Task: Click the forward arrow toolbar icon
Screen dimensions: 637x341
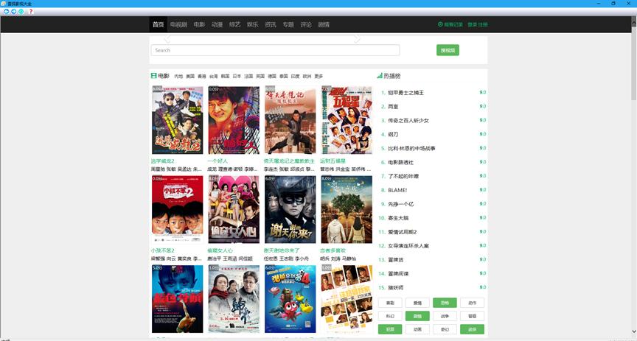Action: tap(13, 12)
